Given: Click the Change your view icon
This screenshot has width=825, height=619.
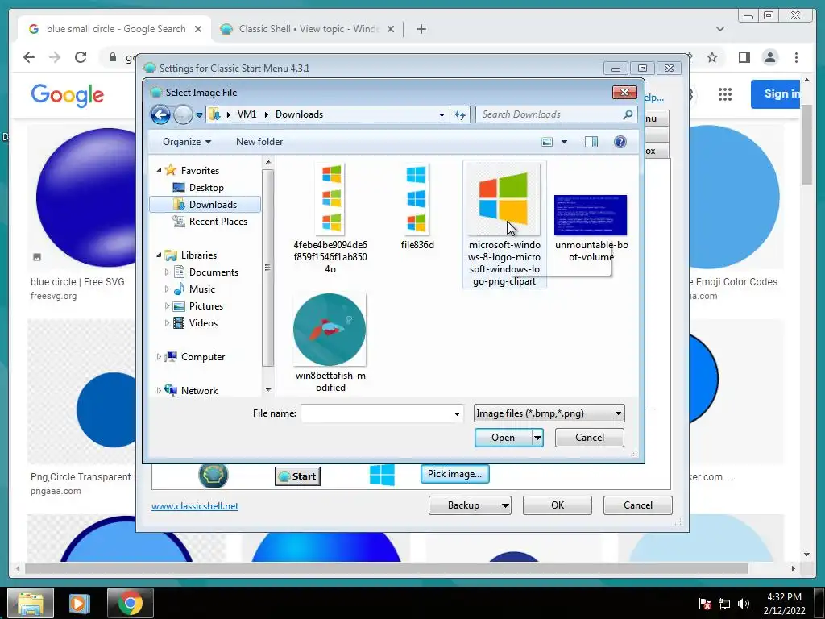Looking at the screenshot, I should [547, 142].
